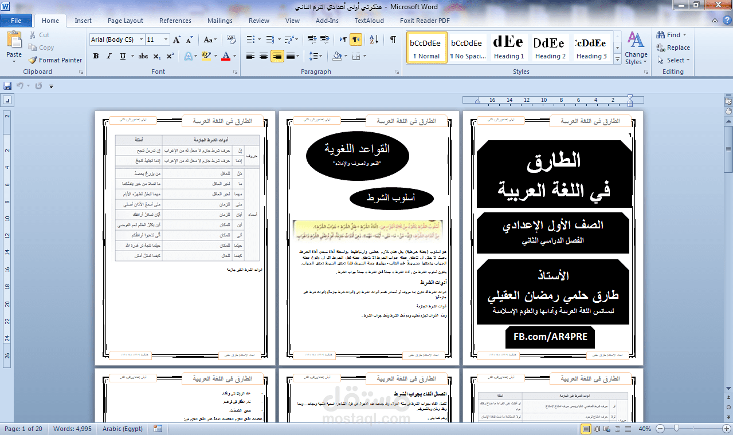Toggle Bold formatting
The image size is (733, 435).
point(96,56)
